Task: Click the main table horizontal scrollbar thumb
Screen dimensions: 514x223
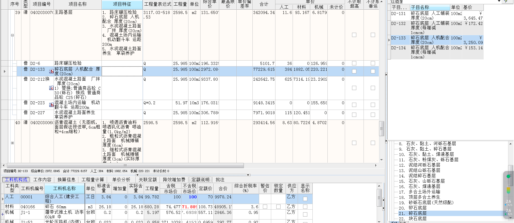Action: [125, 165]
